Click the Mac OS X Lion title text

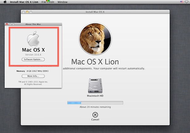[95, 62]
